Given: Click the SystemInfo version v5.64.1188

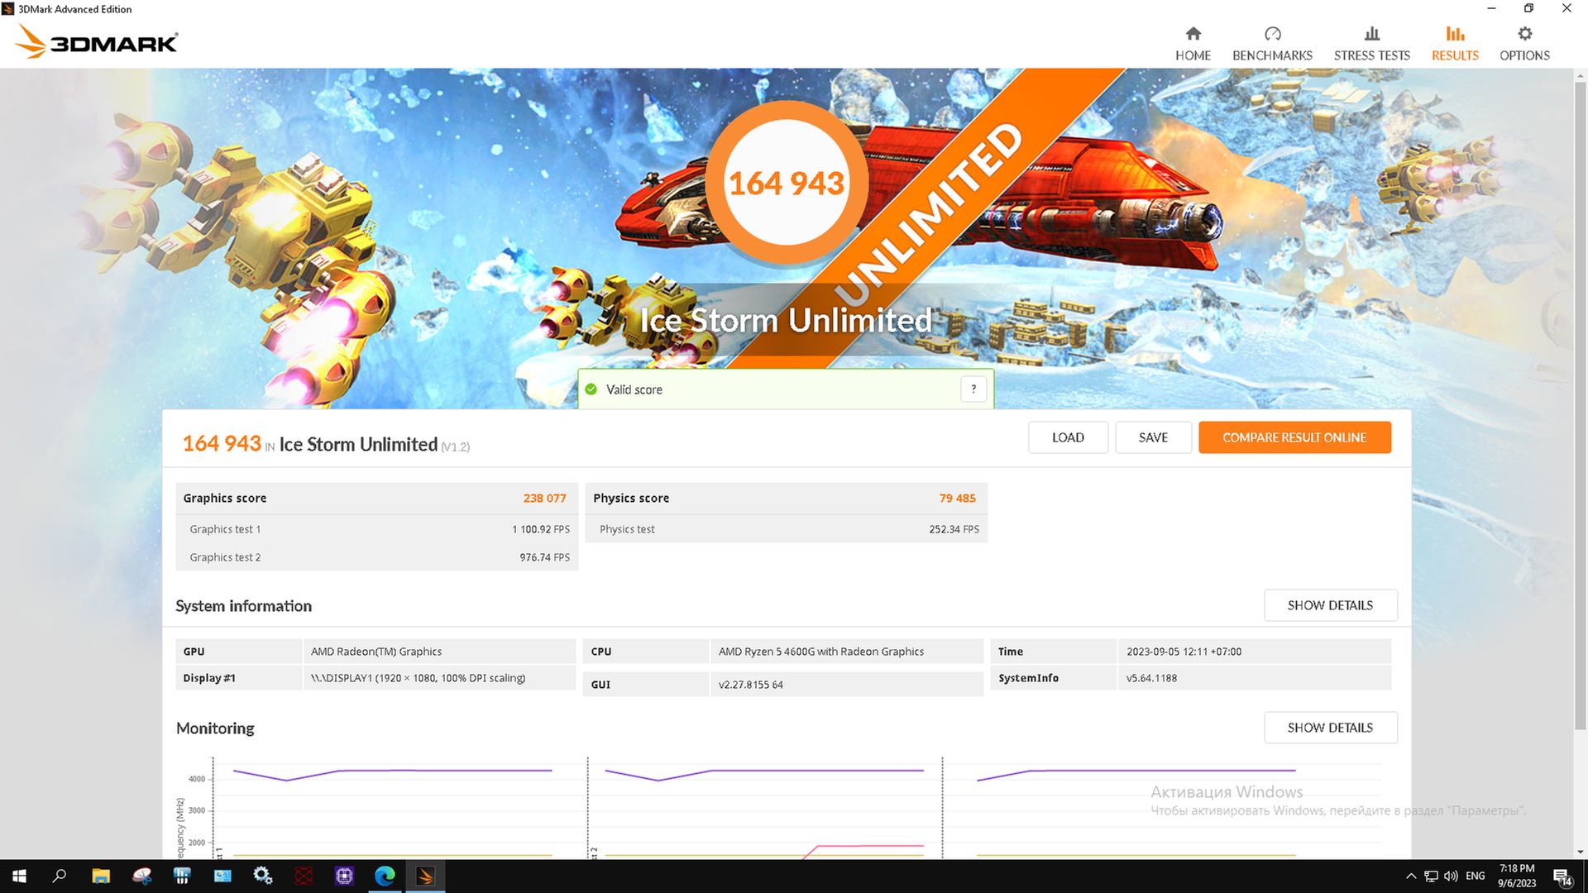Looking at the screenshot, I should point(1151,678).
